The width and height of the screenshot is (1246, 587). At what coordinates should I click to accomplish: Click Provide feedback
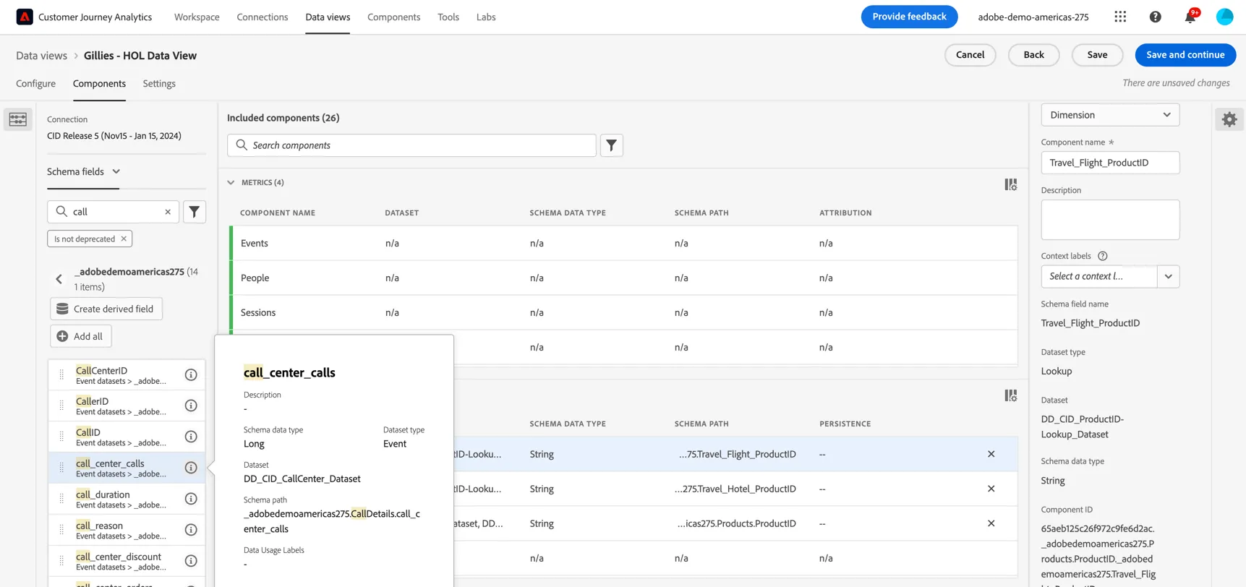click(909, 17)
